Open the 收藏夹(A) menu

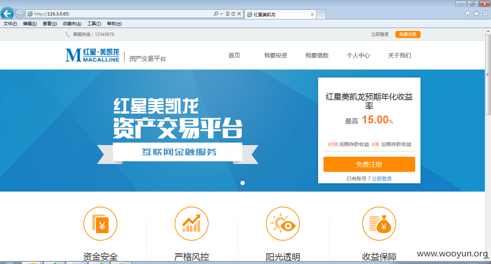click(x=72, y=24)
